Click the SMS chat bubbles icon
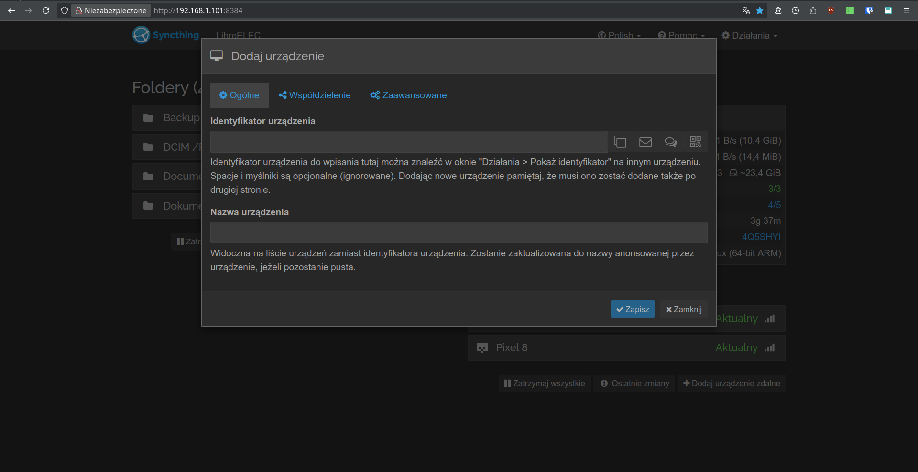The width and height of the screenshot is (918, 472). point(670,142)
